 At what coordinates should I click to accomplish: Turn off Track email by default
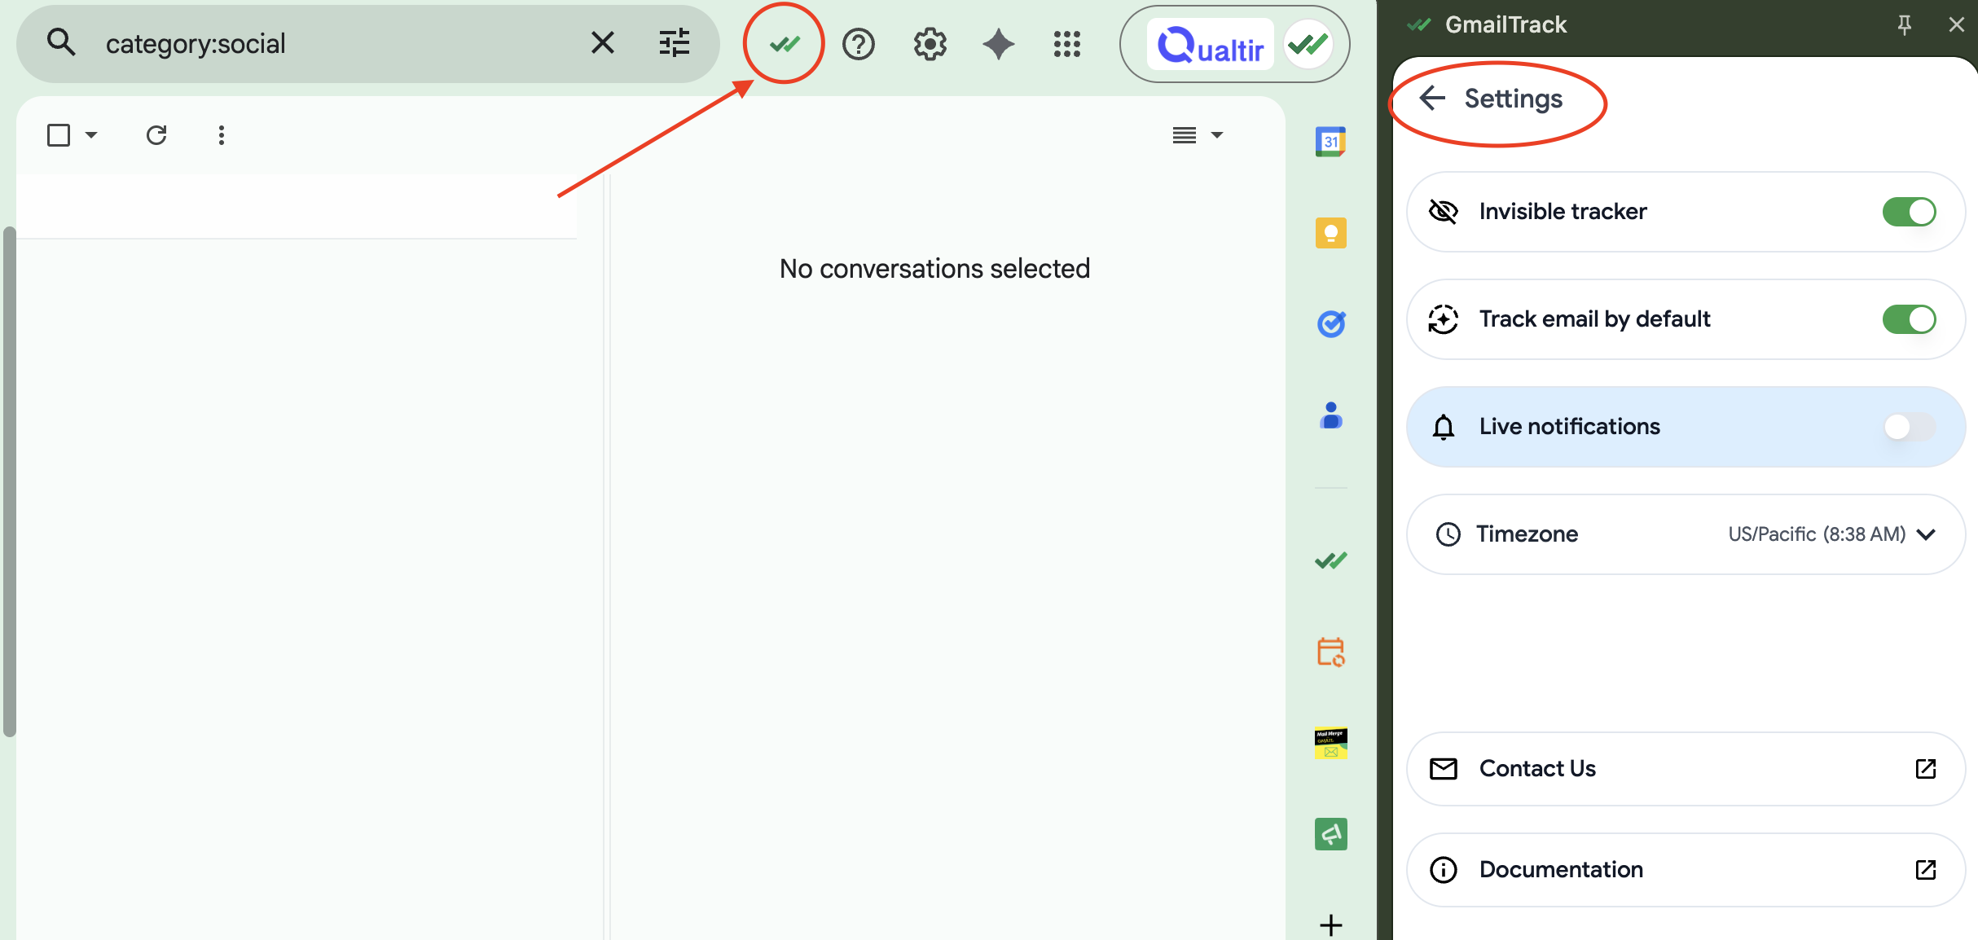(1908, 319)
